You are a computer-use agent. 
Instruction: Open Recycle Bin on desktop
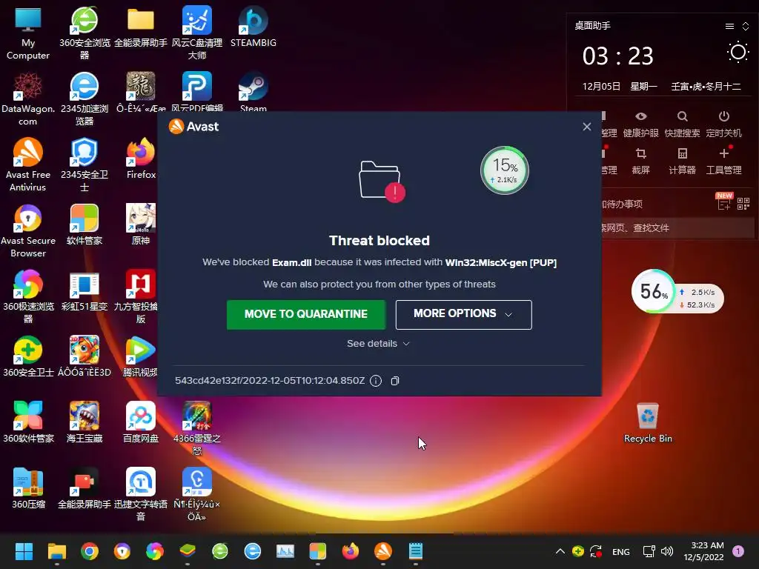click(x=648, y=422)
